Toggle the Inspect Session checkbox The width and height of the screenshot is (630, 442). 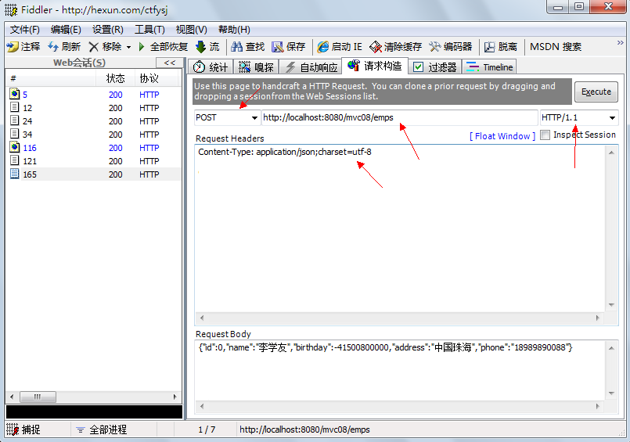click(545, 135)
